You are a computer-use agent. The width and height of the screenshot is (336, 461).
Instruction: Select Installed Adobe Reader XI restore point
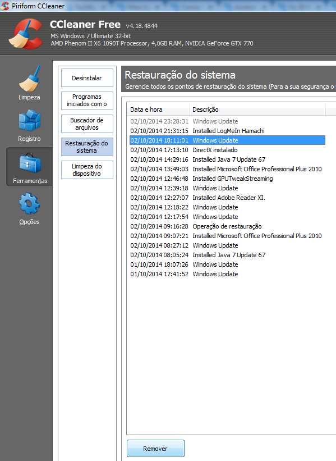(227, 198)
